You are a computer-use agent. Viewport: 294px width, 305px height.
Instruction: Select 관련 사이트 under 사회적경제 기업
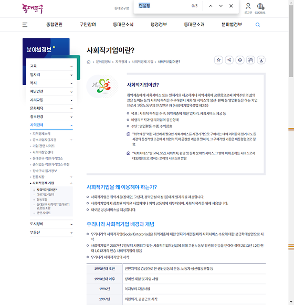[x=44, y=213]
